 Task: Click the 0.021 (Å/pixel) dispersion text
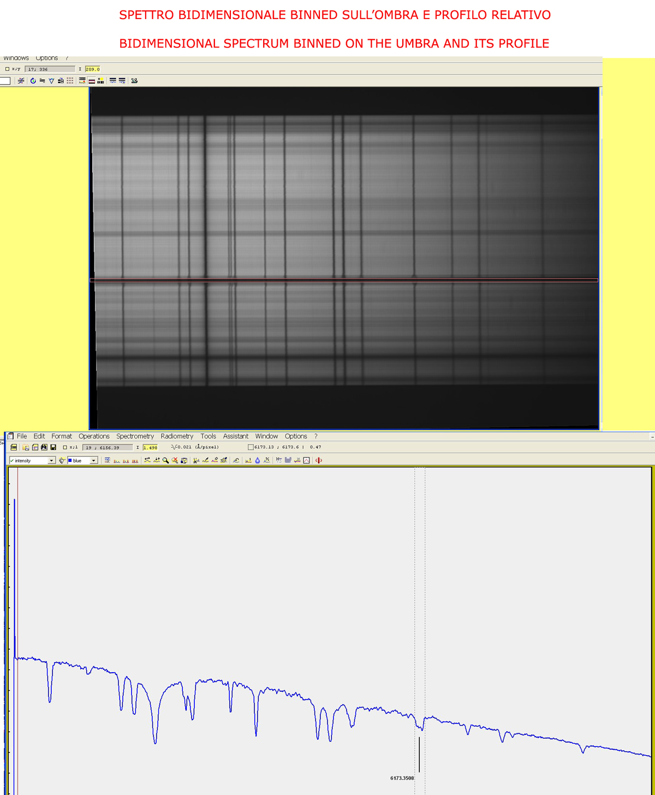pos(198,447)
